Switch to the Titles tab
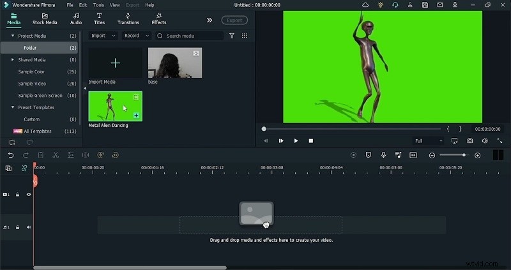Image resolution: width=511 pixels, height=270 pixels. [100, 19]
